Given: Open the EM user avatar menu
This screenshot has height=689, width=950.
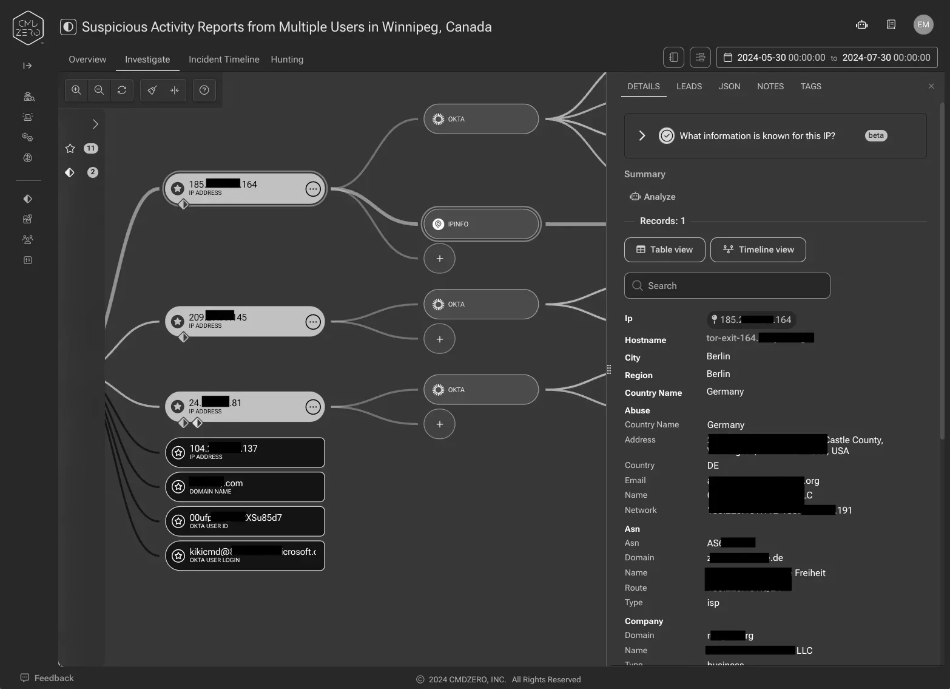Looking at the screenshot, I should click(923, 25).
